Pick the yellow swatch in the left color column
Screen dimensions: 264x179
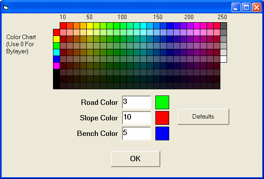pos(57,39)
